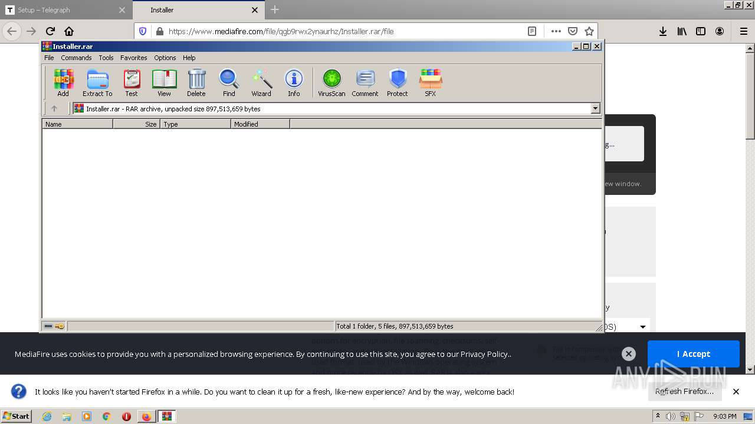Run the Test archive tool
Image resolution: width=755 pixels, height=424 pixels.
tap(132, 82)
